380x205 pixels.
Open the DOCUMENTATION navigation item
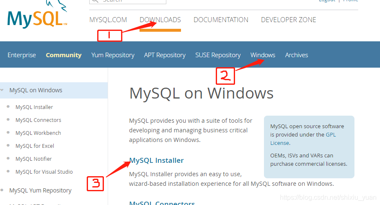click(x=221, y=20)
